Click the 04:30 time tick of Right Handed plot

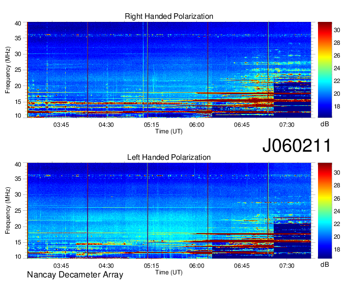(x=106, y=125)
